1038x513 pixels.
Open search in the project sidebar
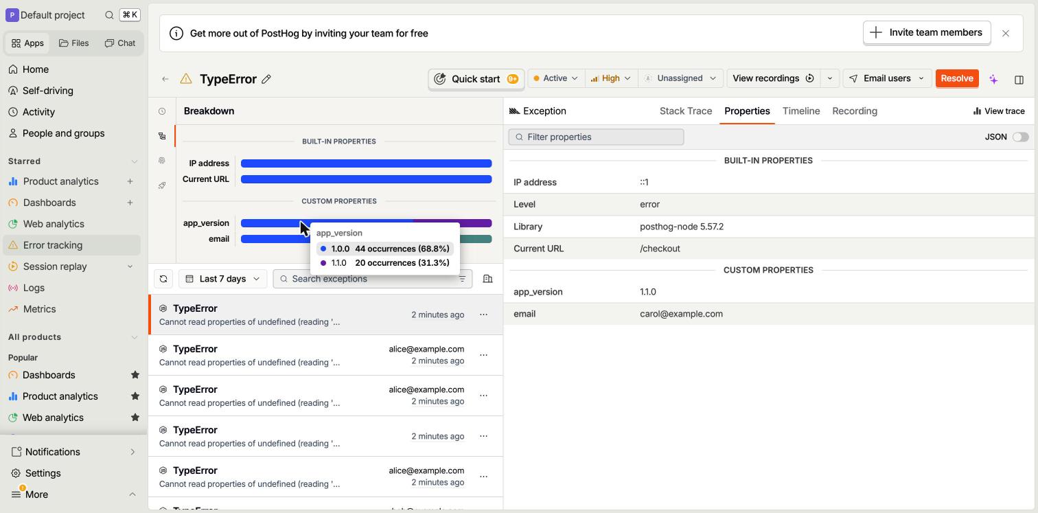[x=109, y=15]
